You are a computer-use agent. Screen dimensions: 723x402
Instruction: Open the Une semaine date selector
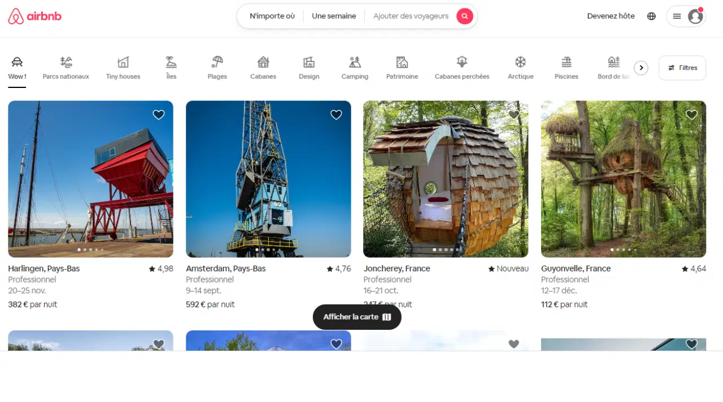click(x=334, y=16)
